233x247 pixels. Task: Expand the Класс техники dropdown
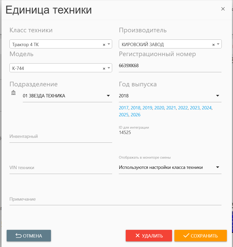point(109,44)
